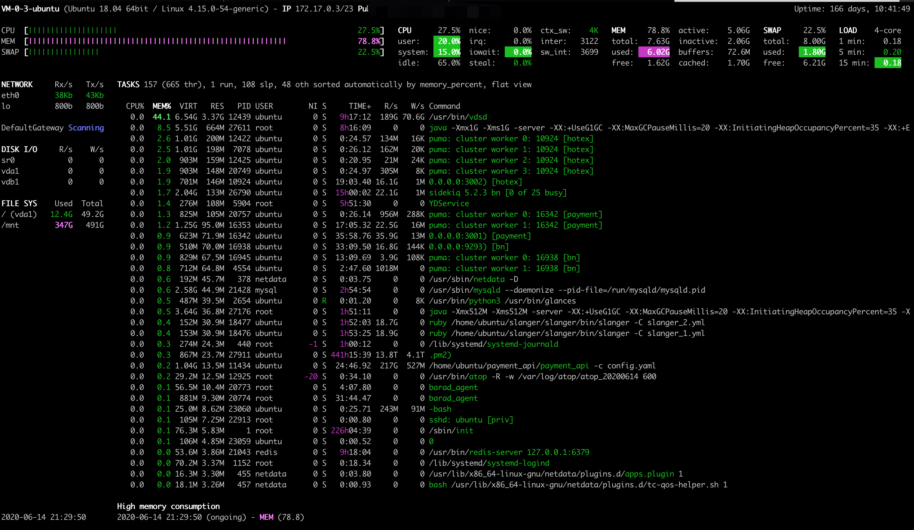The width and height of the screenshot is (914, 530).
Task: Click the sr0 disk row
Action: [53, 160]
